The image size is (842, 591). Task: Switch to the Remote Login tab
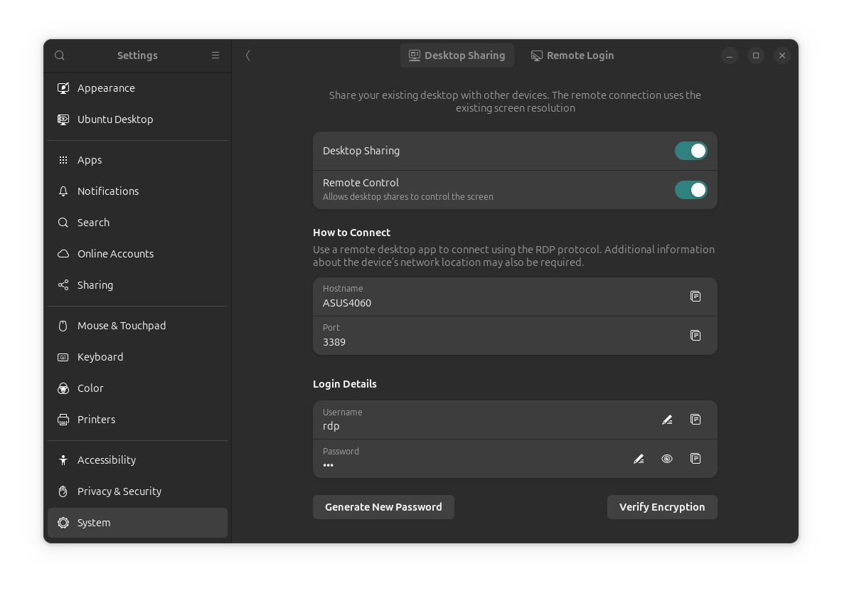click(572, 55)
